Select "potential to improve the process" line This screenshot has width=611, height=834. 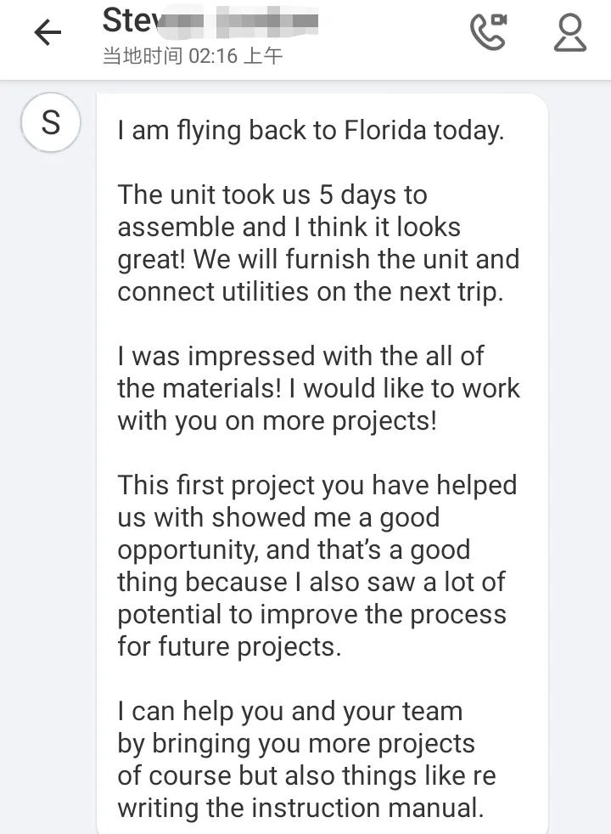(311, 614)
